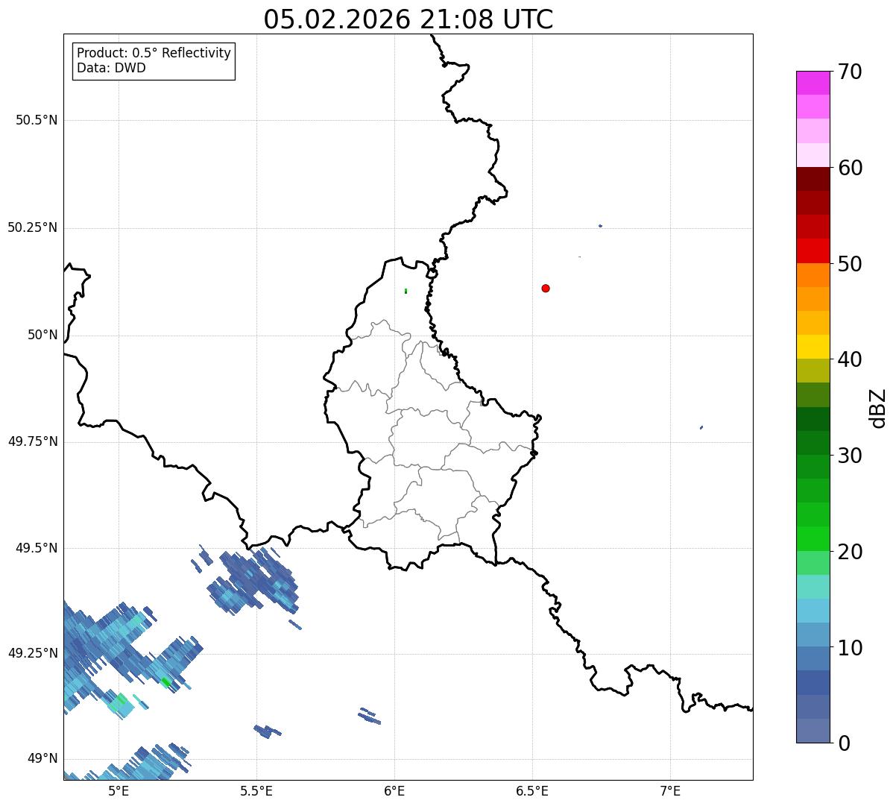Viewport: 896px width, 806px height.
Task: Click the title '05.02.2026 21:08 UTC'
Action: coord(408,19)
